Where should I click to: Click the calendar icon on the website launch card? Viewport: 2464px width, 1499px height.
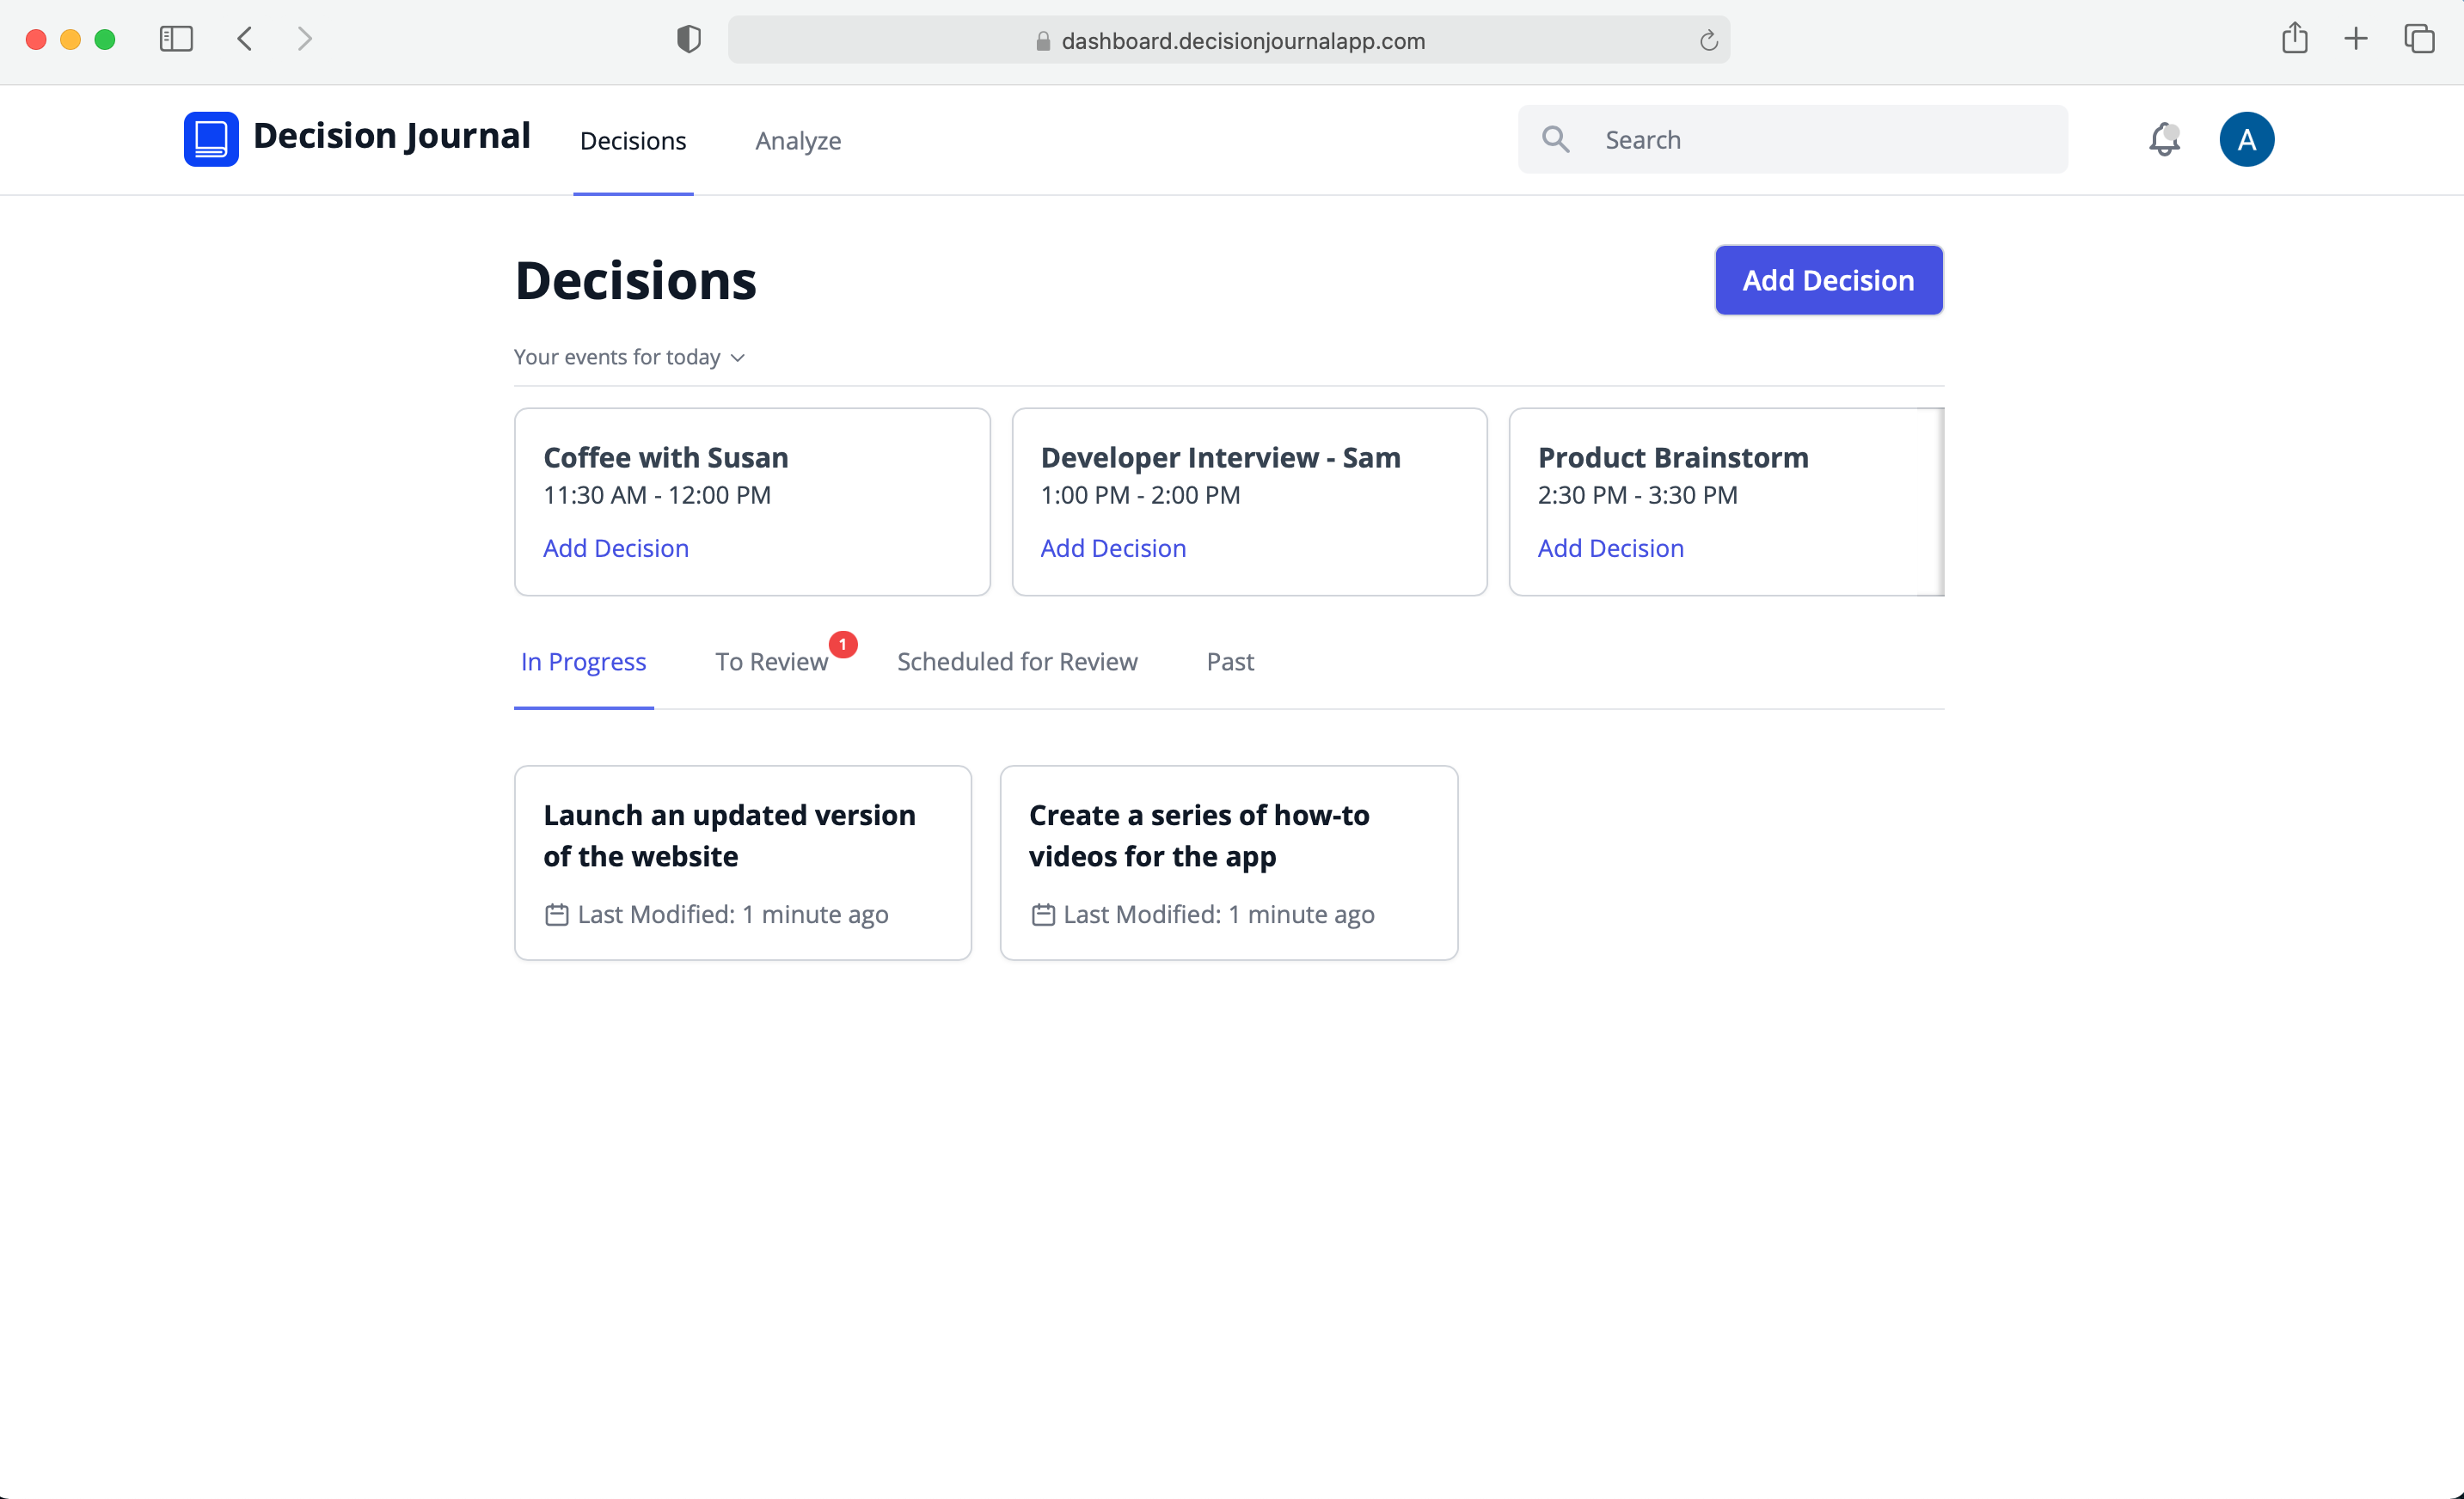click(x=557, y=914)
